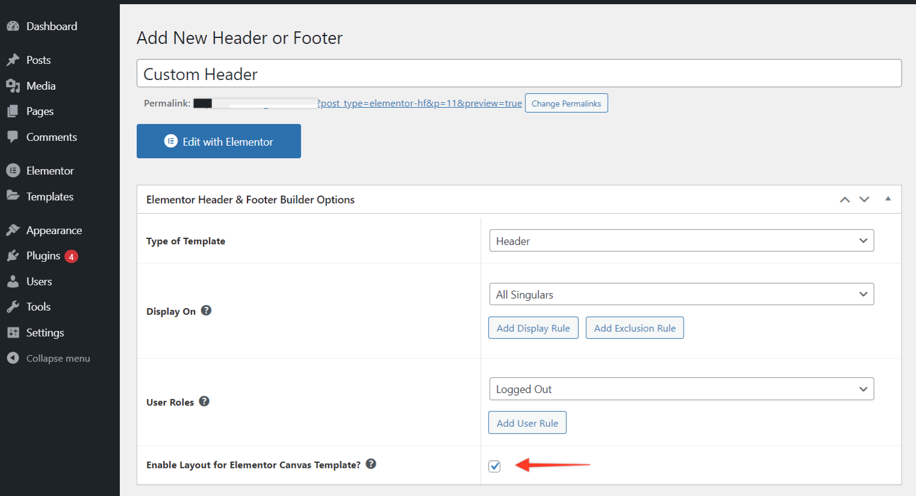Move the options panel down
This screenshot has width=916, height=496.
click(x=864, y=200)
